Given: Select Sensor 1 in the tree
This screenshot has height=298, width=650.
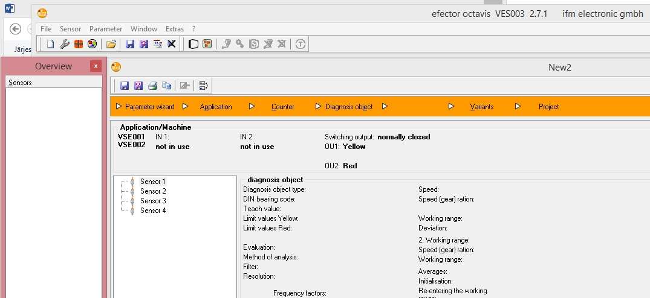Looking at the screenshot, I should click(x=152, y=182).
